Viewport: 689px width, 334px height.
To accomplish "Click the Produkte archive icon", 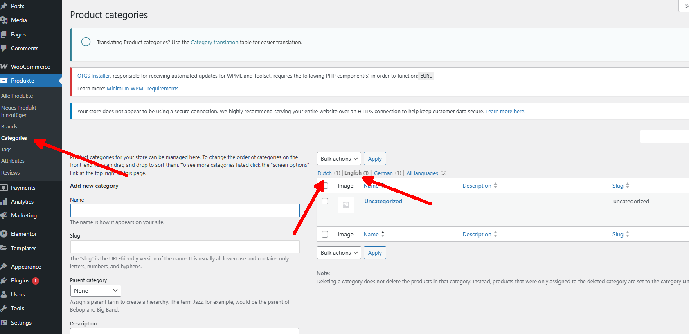I will (x=4, y=81).
